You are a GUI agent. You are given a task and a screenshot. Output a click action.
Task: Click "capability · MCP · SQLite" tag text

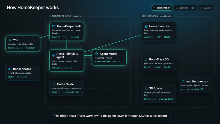click(x=157, y=37)
